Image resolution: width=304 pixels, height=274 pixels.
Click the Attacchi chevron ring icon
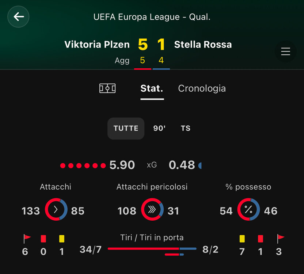click(56, 209)
